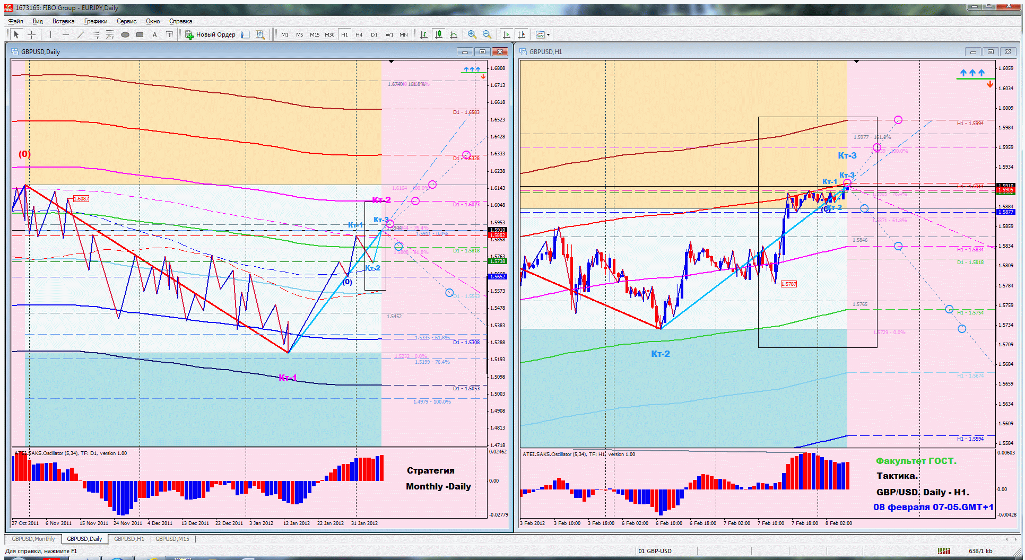The image size is (1025, 560).
Task: Select the cursor arrow tool
Action: pos(16,34)
